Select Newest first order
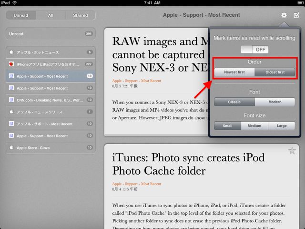 pos(234,72)
